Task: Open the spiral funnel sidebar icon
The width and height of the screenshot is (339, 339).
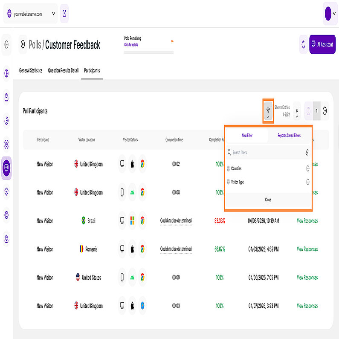Action: pyautogui.click(x=6, y=121)
